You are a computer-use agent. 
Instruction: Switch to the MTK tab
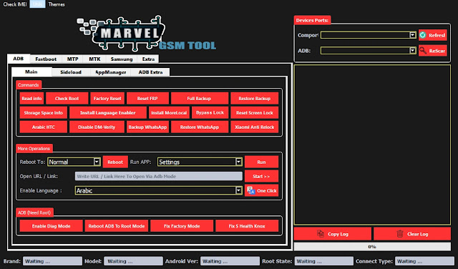94,59
